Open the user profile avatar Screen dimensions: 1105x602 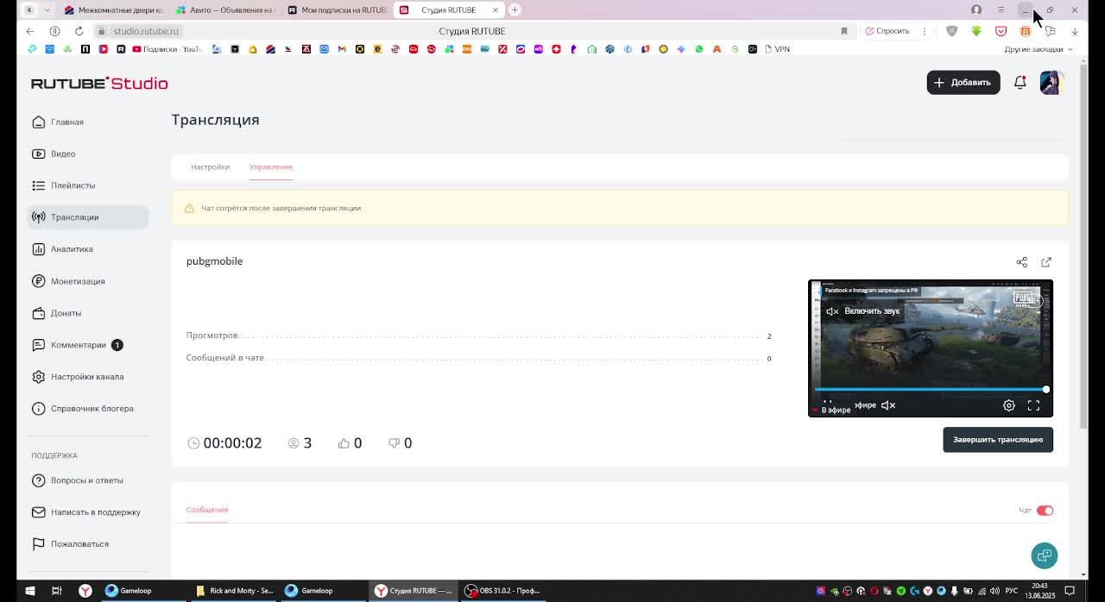tap(1051, 83)
